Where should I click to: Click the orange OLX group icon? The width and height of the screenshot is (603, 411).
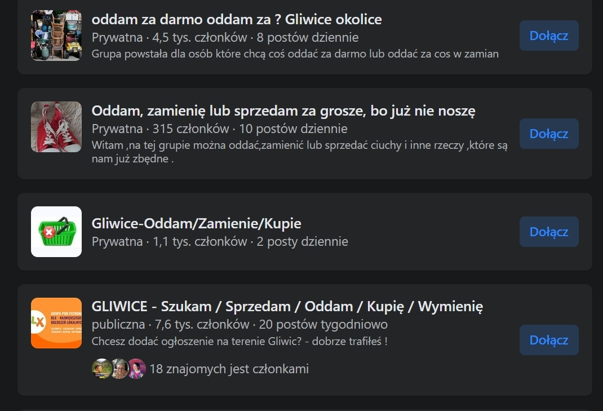coord(56,323)
